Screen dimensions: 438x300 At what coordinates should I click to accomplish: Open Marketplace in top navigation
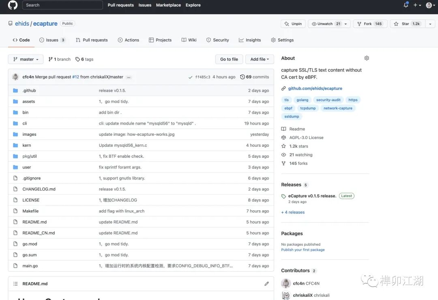[168, 5]
